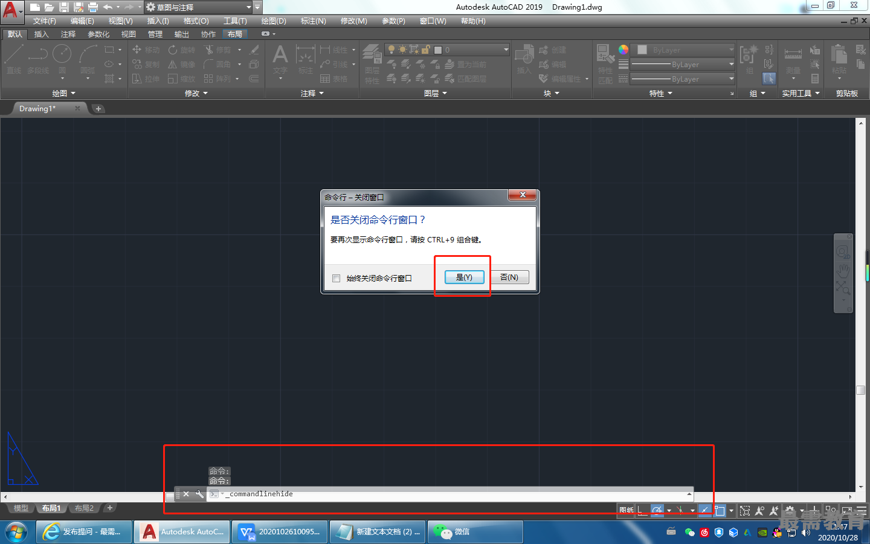Click the command line close X icon
The height and width of the screenshot is (544, 870).
point(186,494)
